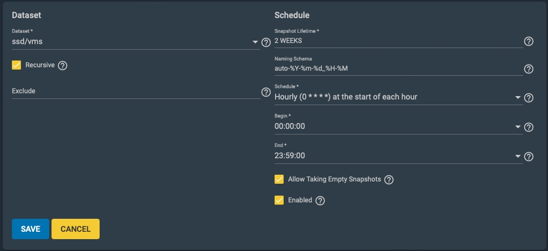Click help icon beside Begin time
548x251 pixels.
click(x=529, y=127)
